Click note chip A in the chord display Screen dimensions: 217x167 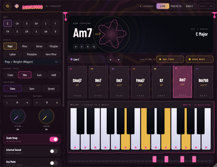(76, 47)
